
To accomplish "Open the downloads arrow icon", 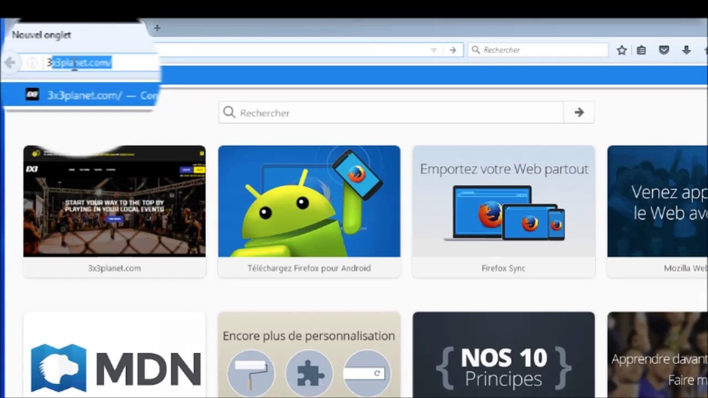I will point(686,50).
